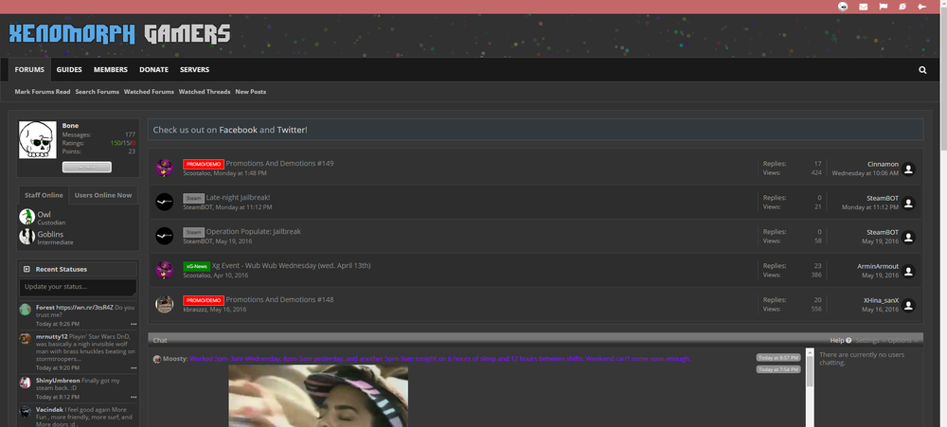
Task: Click XHina_sanX's last-poster avatar icon
Action: click(908, 305)
